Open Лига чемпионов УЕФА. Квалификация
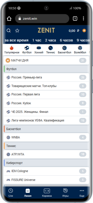The width and height of the screenshot is (93, 203). point(46,120)
